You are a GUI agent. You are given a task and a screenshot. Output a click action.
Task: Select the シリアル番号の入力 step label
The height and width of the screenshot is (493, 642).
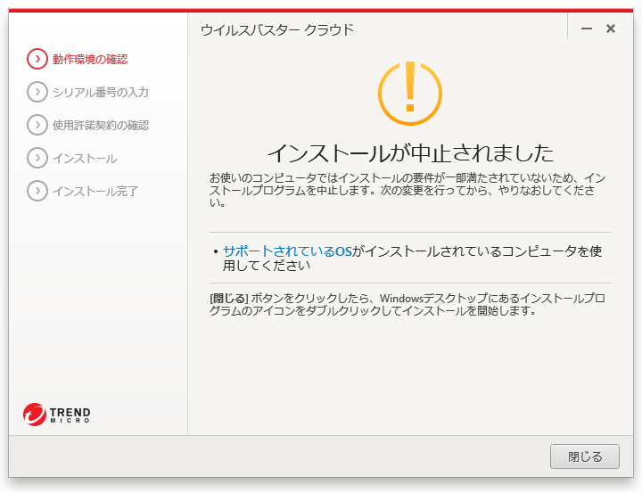coord(101,92)
